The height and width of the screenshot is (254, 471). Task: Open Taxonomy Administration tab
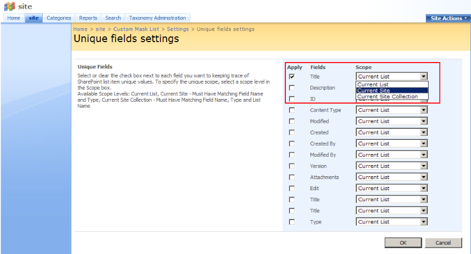click(x=158, y=18)
